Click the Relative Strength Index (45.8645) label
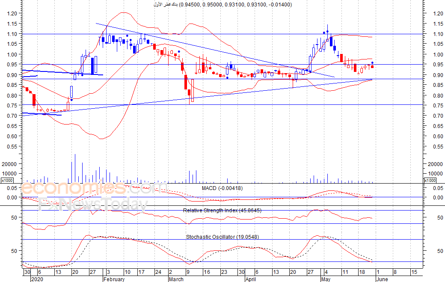The image size is (445, 282). click(x=222, y=211)
